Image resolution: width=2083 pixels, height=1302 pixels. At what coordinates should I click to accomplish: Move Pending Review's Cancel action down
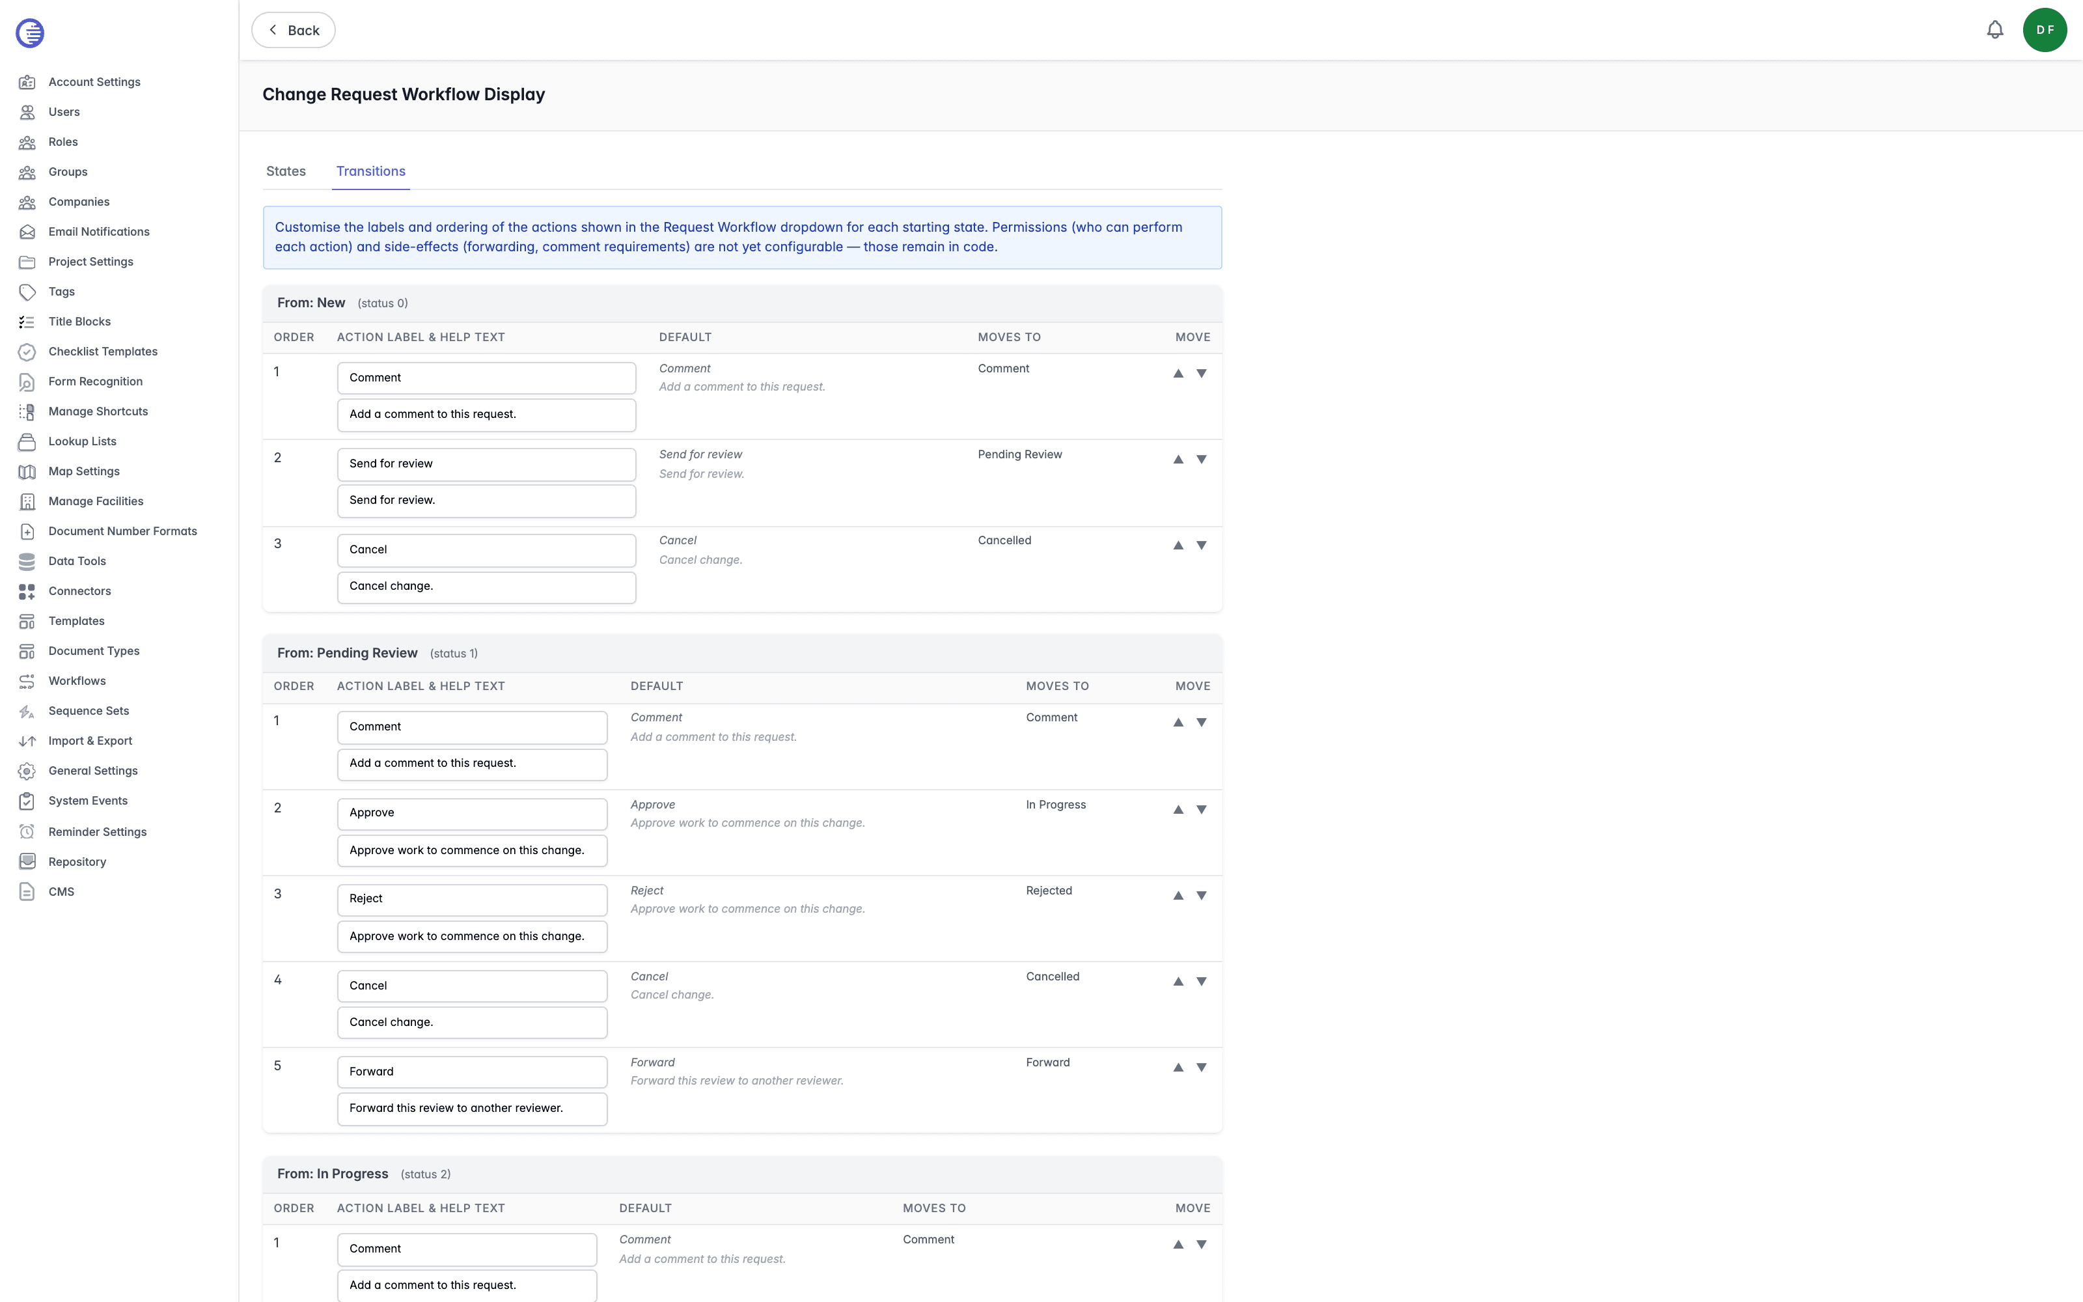click(x=1202, y=981)
